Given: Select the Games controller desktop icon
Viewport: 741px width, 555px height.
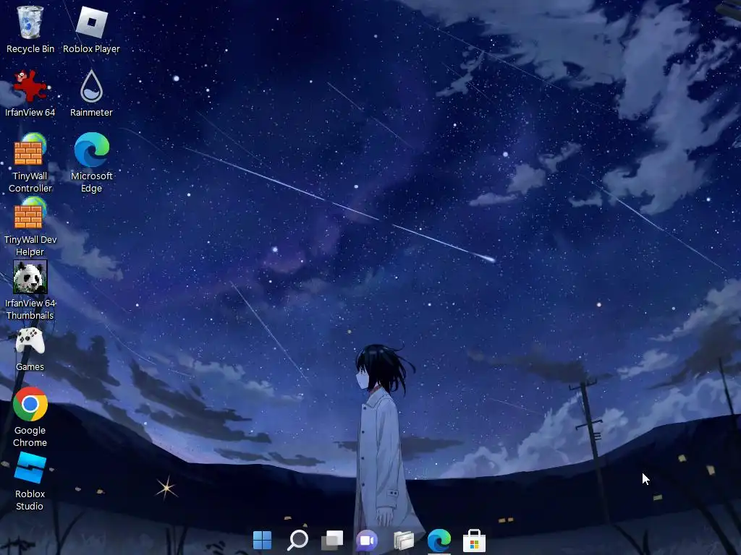Looking at the screenshot, I should click(x=30, y=348).
